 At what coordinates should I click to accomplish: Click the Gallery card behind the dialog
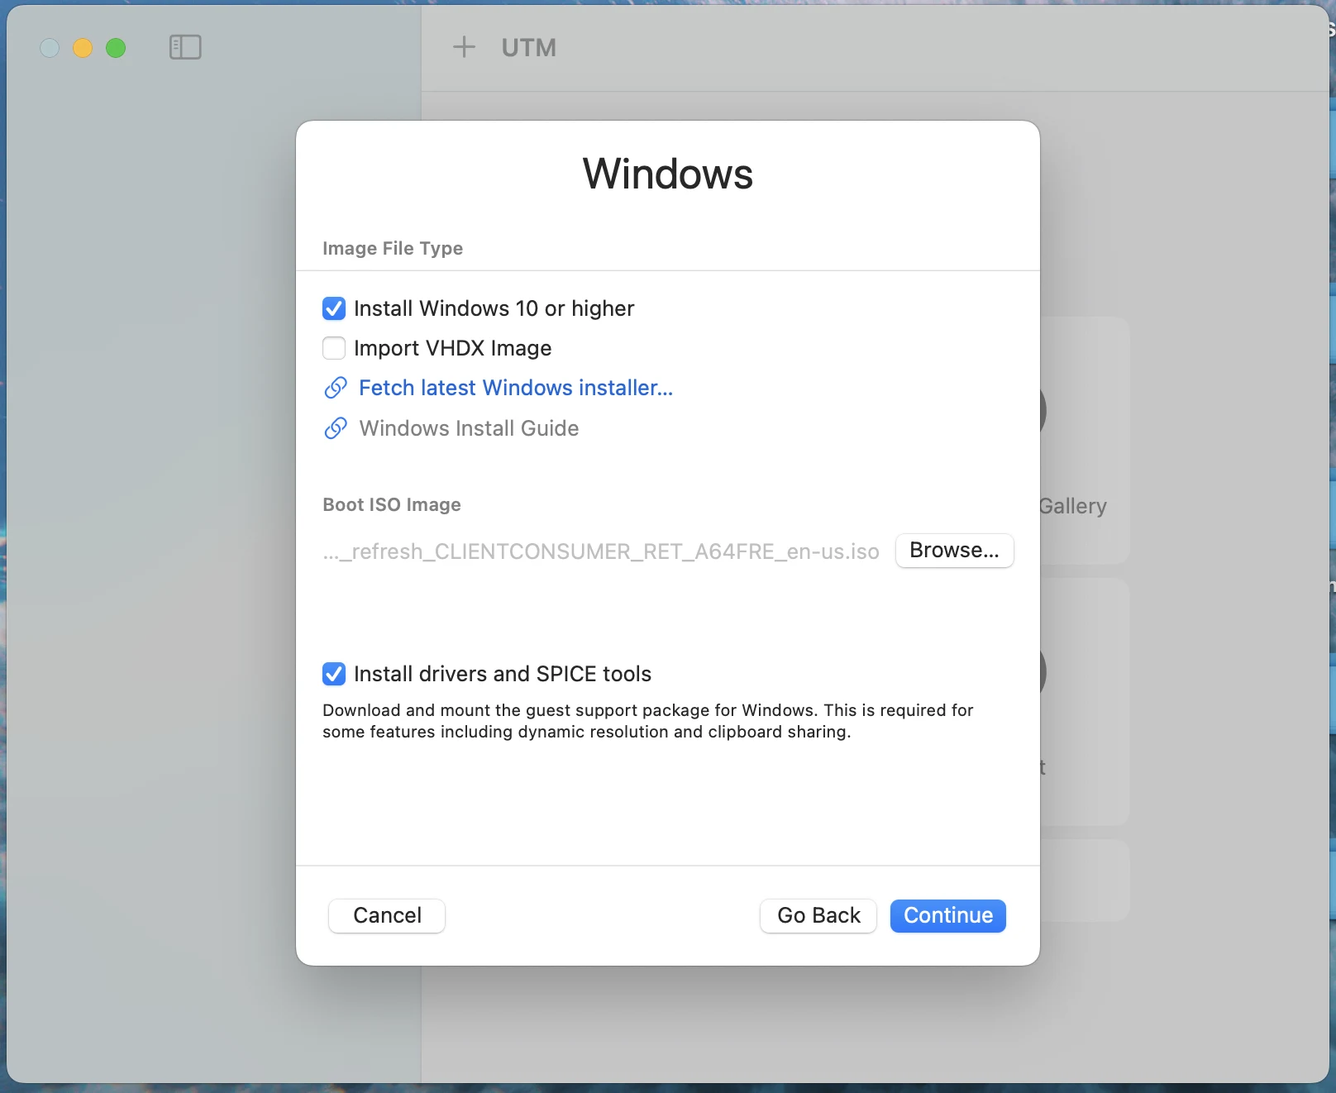[x=1084, y=441]
